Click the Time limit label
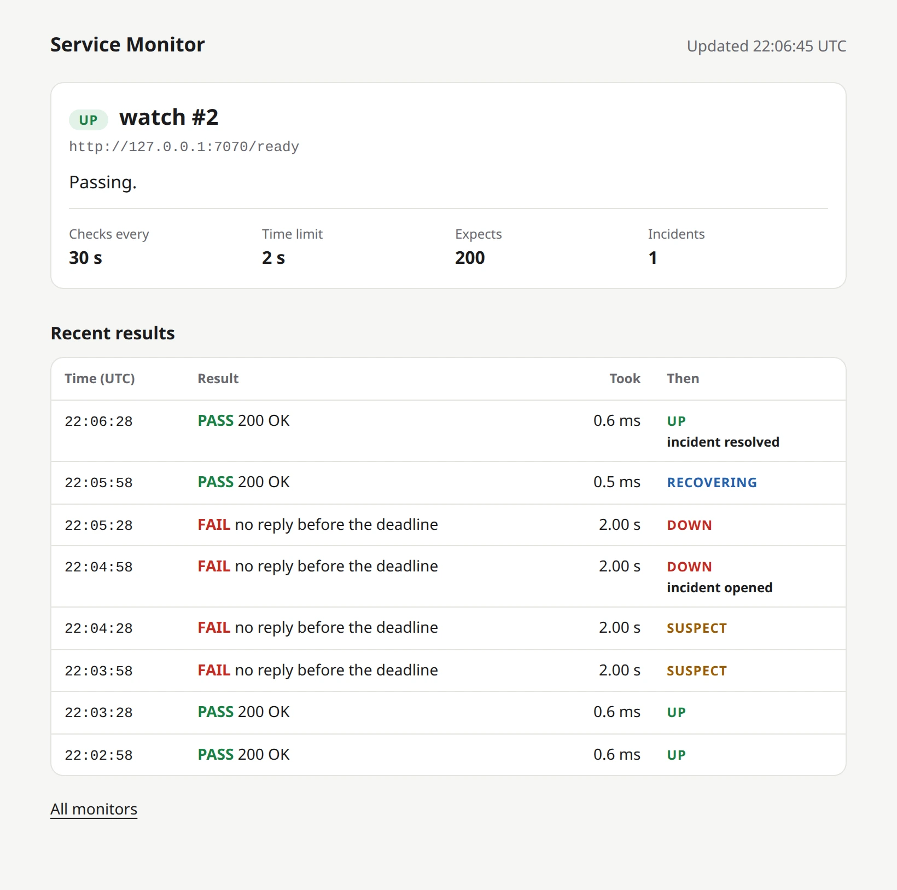The height and width of the screenshot is (890, 897). tap(292, 234)
